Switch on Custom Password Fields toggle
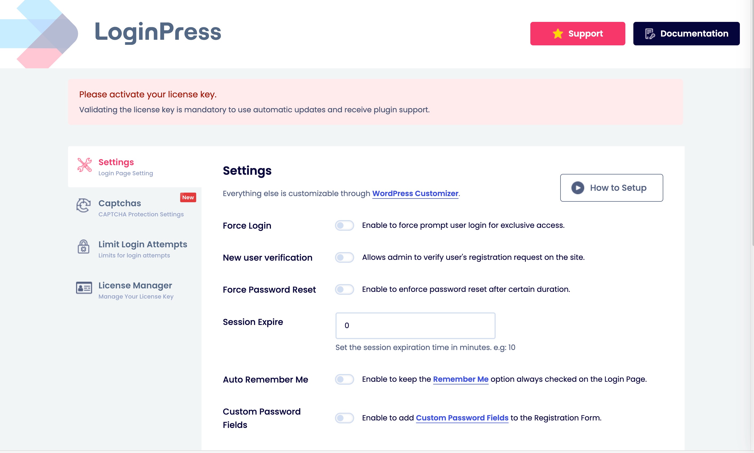 (344, 418)
